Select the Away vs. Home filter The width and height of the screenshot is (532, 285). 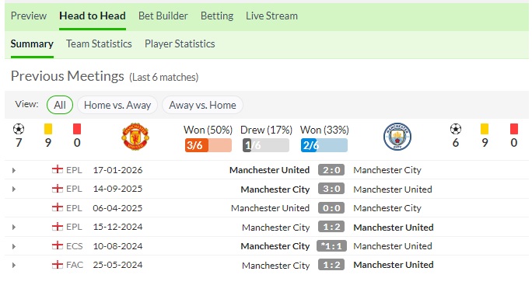pos(202,105)
